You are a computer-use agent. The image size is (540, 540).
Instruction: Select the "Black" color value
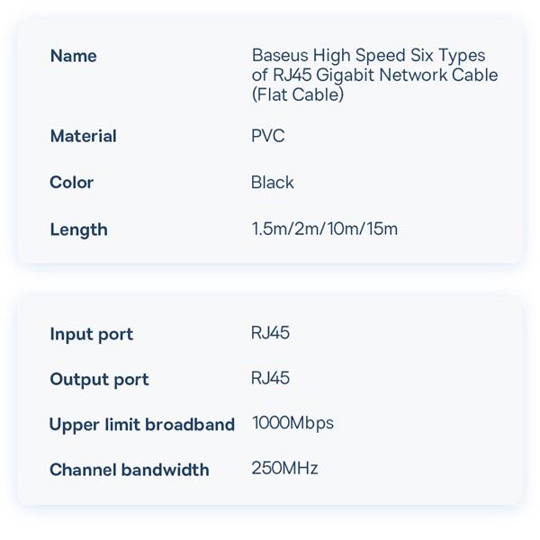(x=273, y=183)
